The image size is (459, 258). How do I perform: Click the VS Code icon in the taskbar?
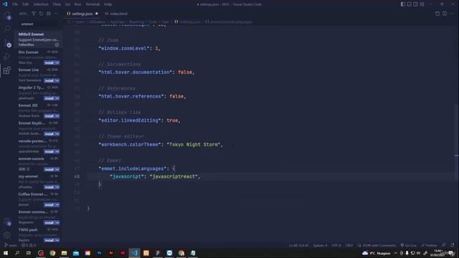134,253
